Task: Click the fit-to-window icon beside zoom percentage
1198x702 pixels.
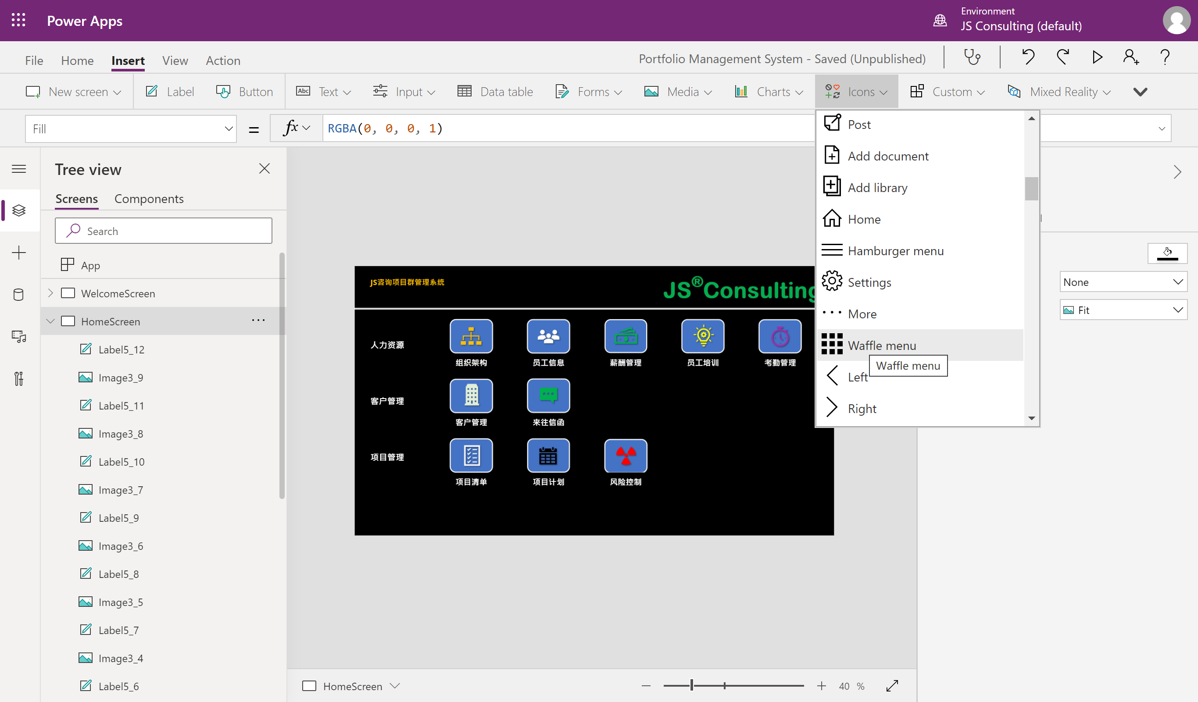Action: [x=892, y=686]
